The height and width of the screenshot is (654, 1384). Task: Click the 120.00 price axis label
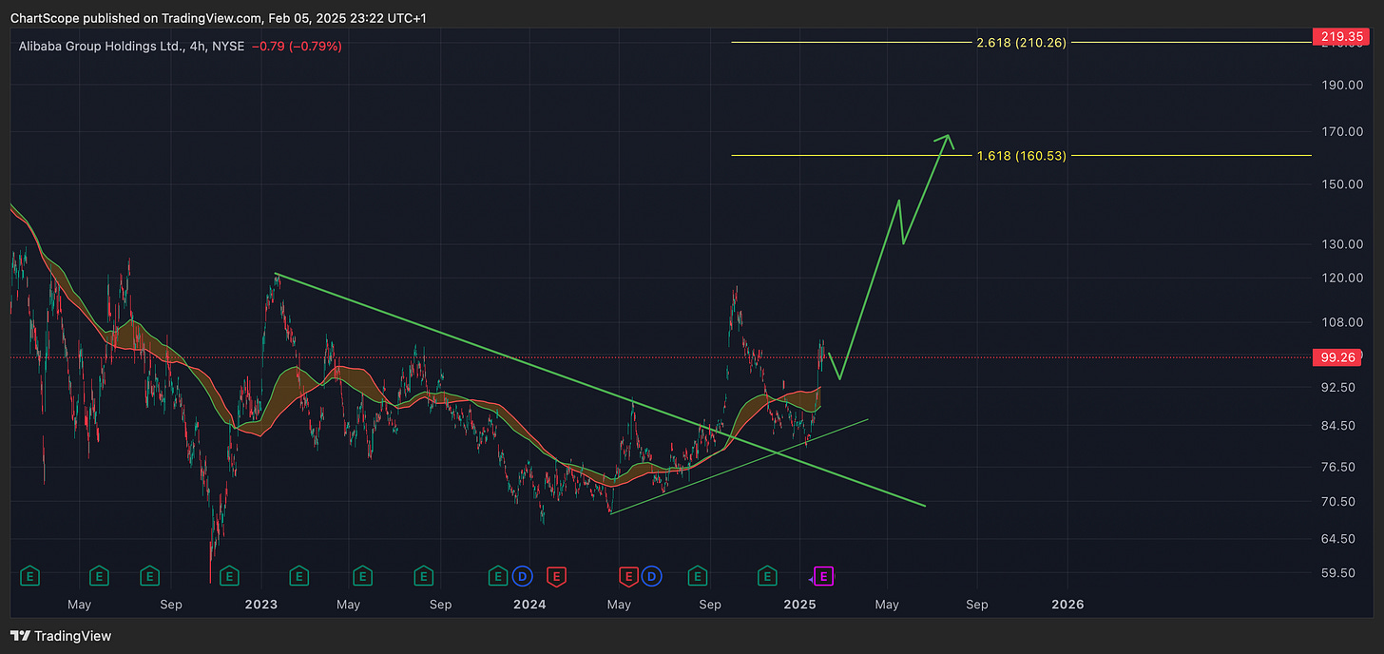click(x=1343, y=278)
